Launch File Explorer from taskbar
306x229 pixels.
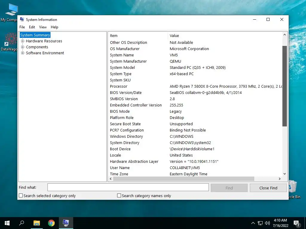(36, 223)
